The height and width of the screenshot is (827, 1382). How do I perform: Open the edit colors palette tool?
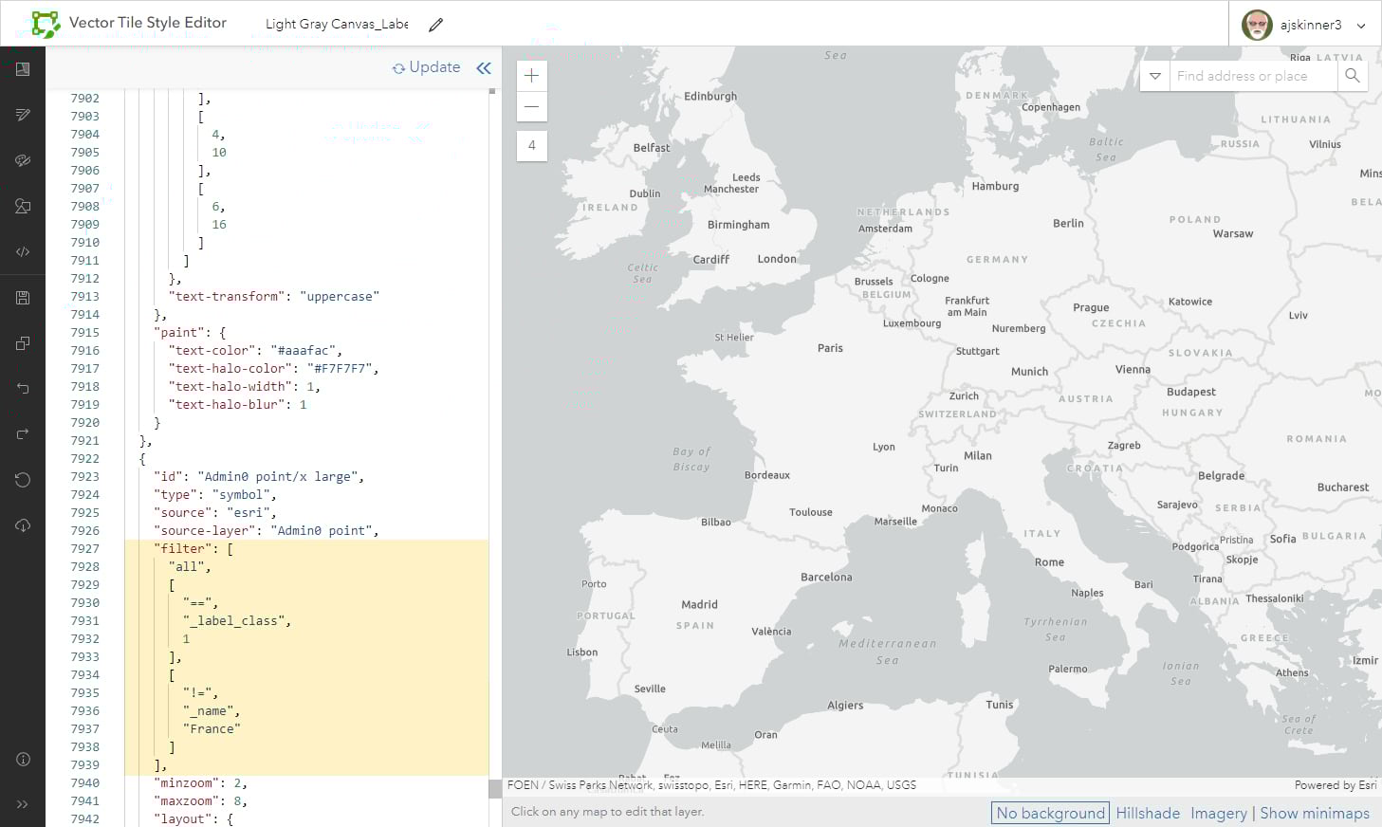[23, 160]
